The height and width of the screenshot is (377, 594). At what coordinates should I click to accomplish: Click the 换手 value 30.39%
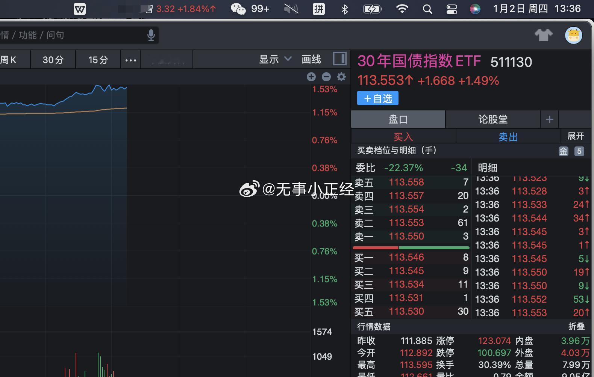pyautogui.click(x=494, y=365)
